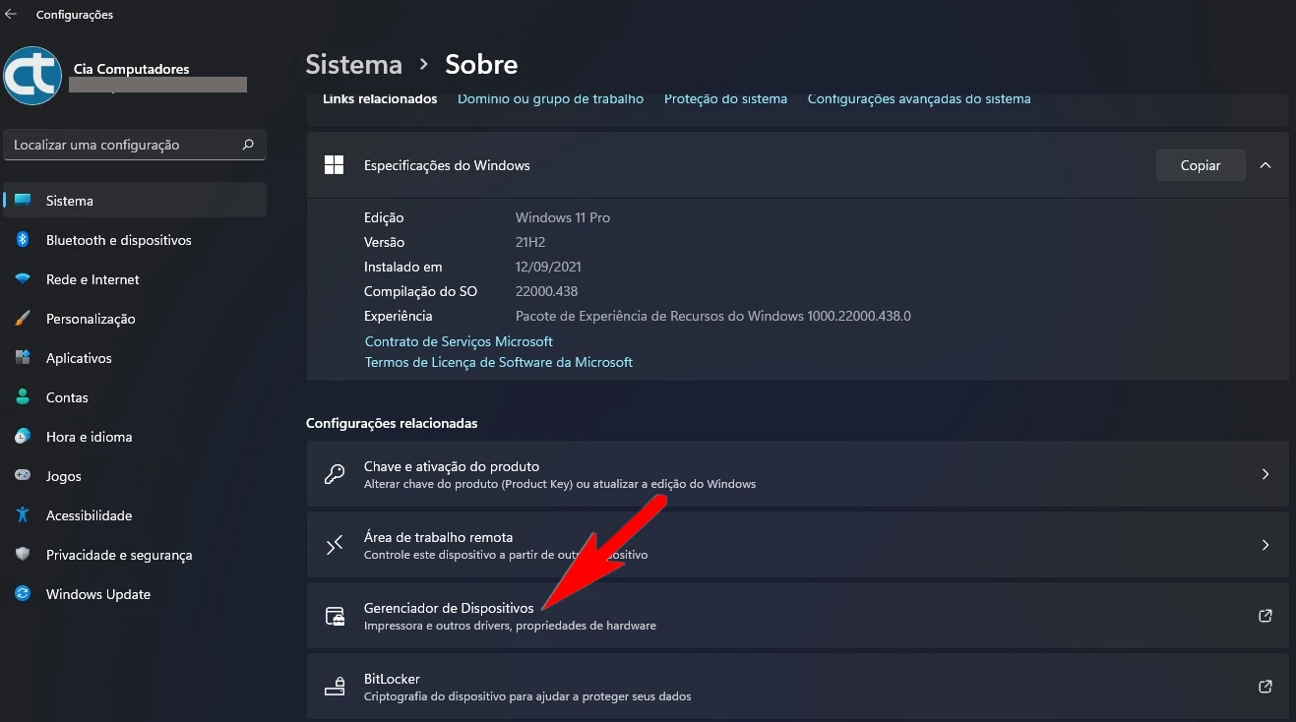
Task: Click the Sistema monitor icon in sidebar
Action: [23, 201]
